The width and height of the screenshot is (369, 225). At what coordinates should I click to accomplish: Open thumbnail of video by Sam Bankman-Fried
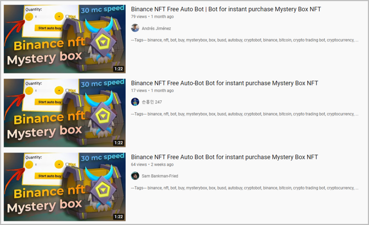point(64,187)
